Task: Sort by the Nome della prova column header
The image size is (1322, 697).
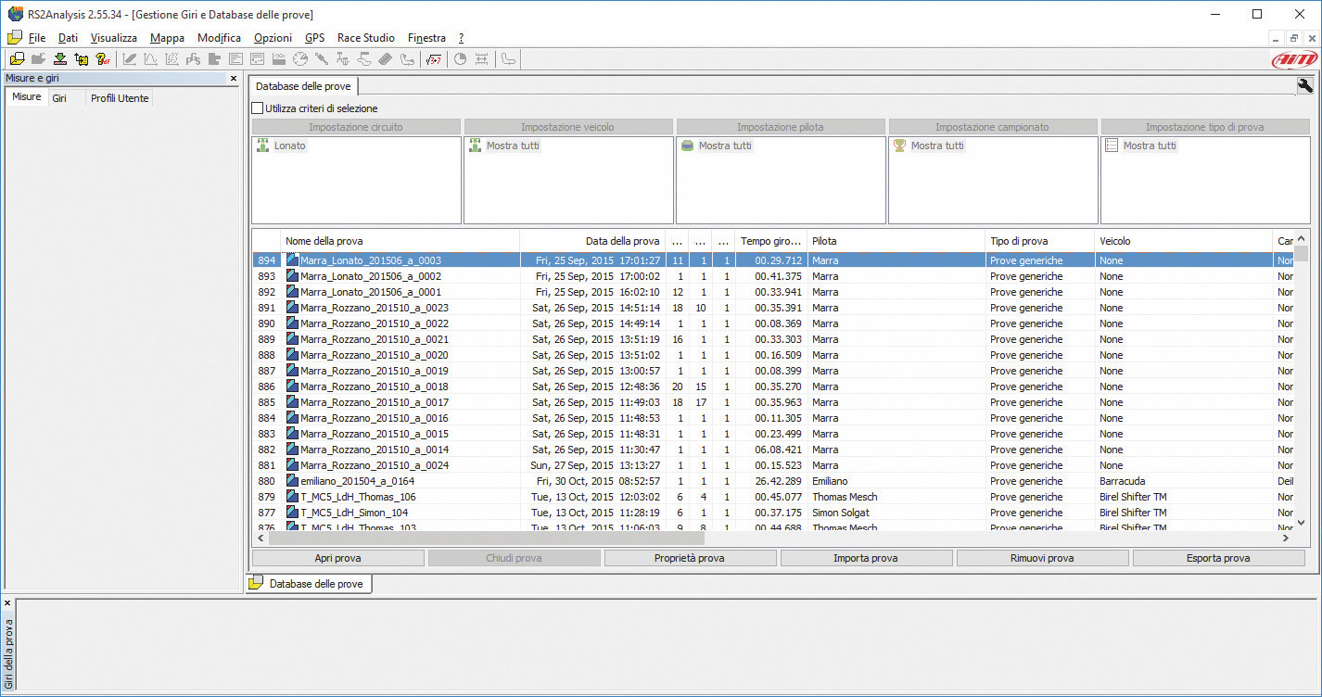Action: [400, 241]
